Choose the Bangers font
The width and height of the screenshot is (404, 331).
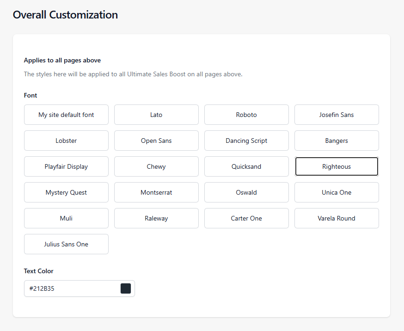click(337, 141)
